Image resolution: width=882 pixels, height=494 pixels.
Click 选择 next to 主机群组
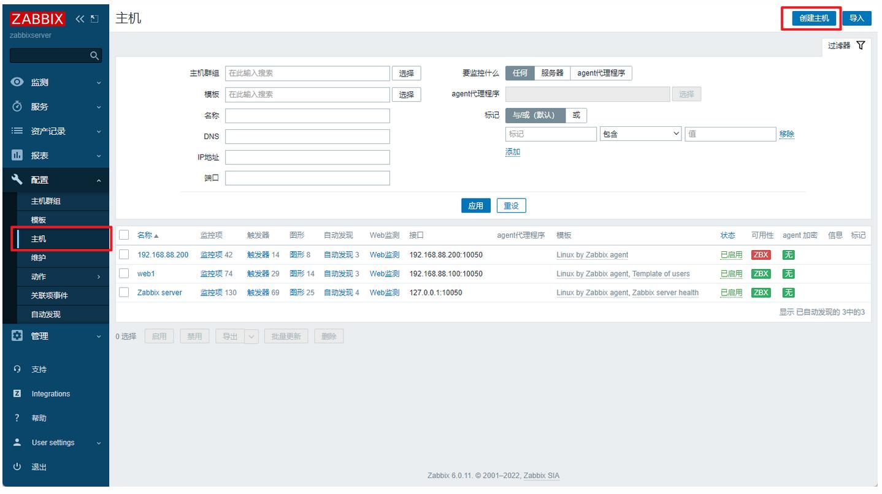coord(406,74)
